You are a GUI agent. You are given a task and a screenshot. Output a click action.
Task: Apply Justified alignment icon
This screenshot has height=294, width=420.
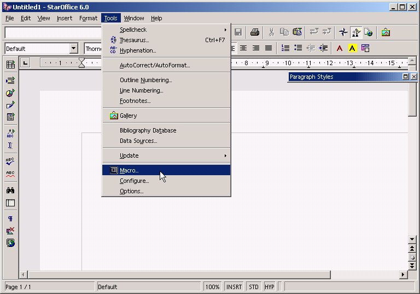(x=269, y=48)
